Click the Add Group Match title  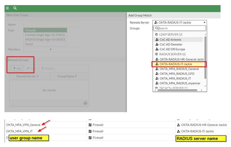click(x=140, y=15)
